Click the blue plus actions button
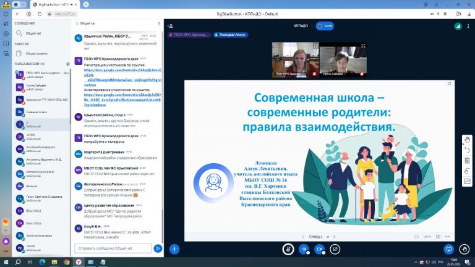 (x=174, y=248)
